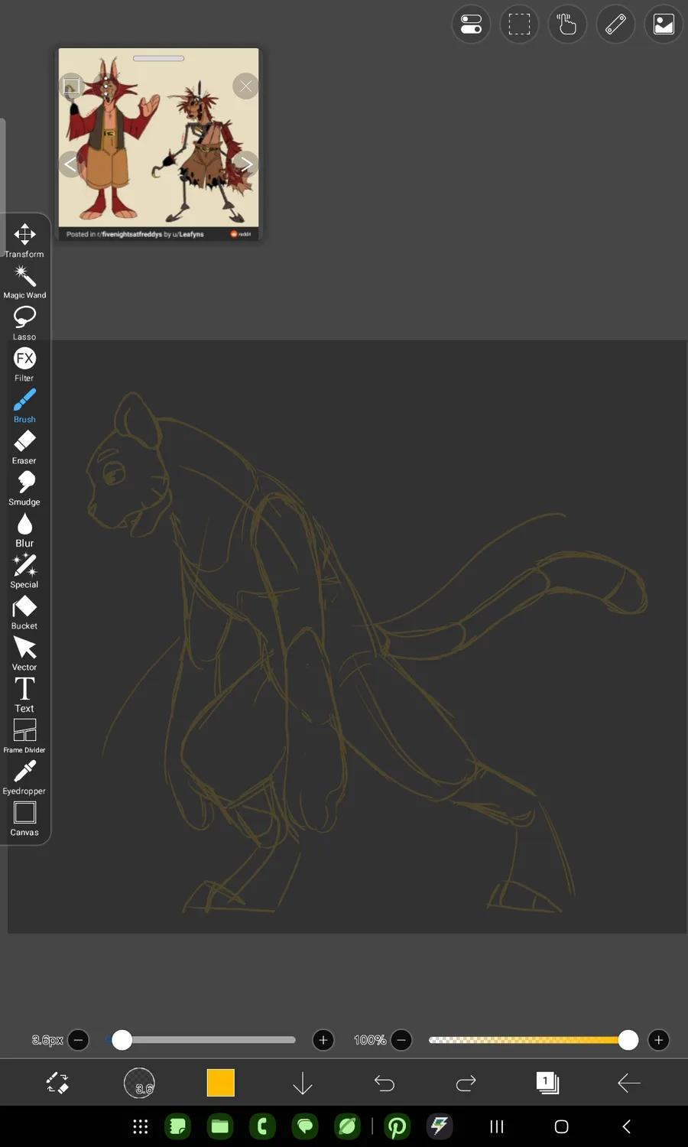This screenshot has height=1147, width=688.
Task: Switch between brush and eraser
Action: pyautogui.click(x=57, y=1083)
